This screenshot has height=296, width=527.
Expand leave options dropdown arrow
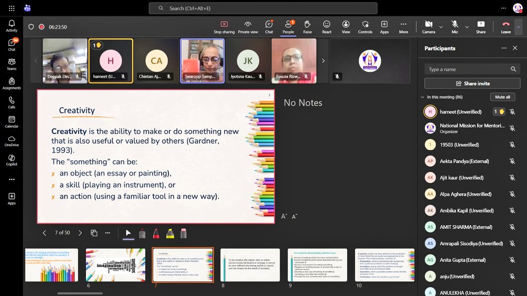click(519, 27)
